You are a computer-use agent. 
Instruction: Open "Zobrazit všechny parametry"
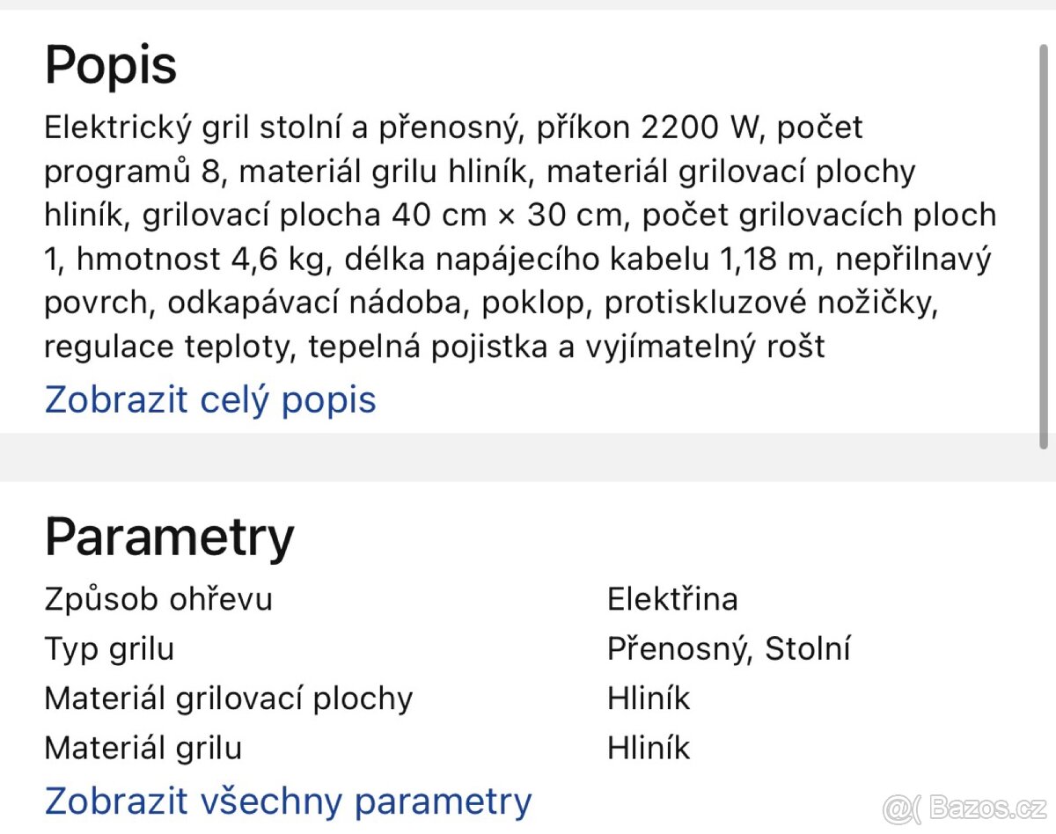pos(287,801)
